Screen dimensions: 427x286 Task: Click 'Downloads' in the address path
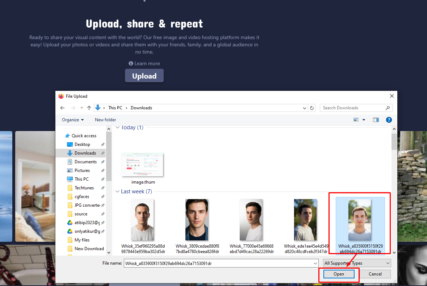click(x=141, y=108)
